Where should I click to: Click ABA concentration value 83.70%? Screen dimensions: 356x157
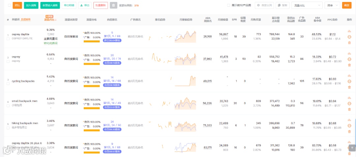pos(317,145)
